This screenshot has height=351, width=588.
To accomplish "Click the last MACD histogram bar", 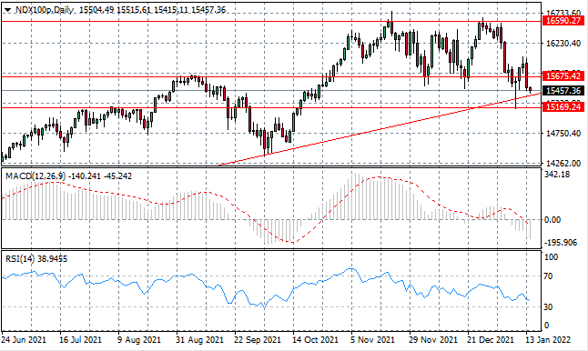I will coord(531,229).
